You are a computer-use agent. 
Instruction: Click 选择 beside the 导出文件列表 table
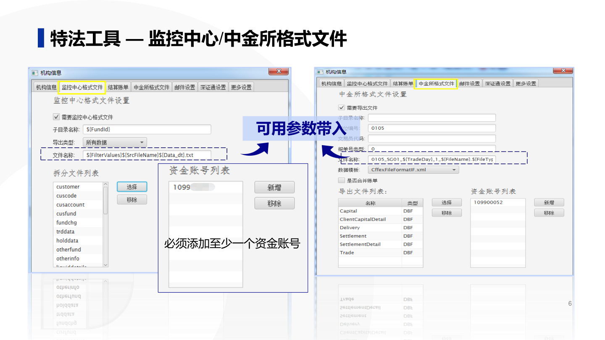coord(447,203)
